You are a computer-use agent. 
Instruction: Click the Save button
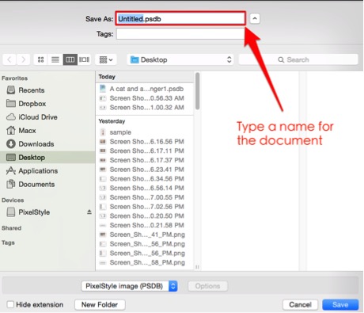[x=340, y=304]
